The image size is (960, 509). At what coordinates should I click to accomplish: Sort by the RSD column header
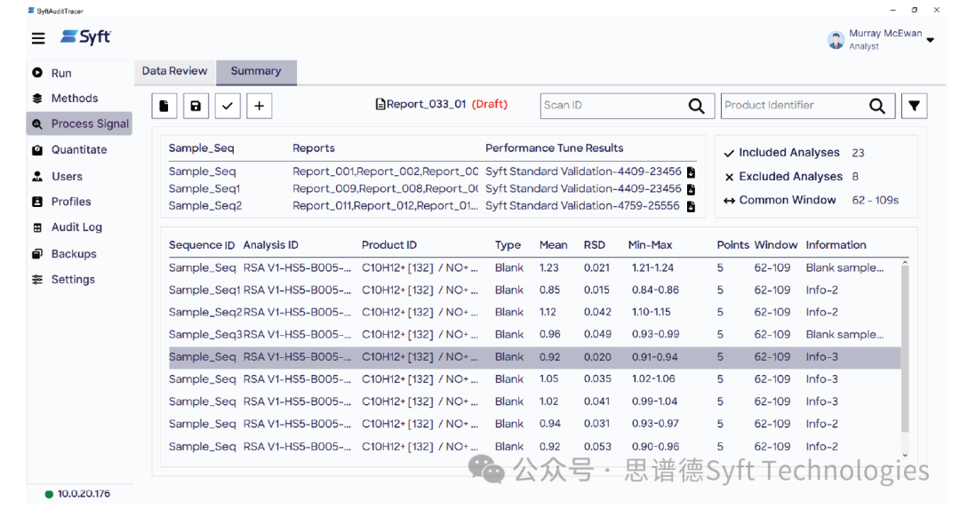(595, 245)
